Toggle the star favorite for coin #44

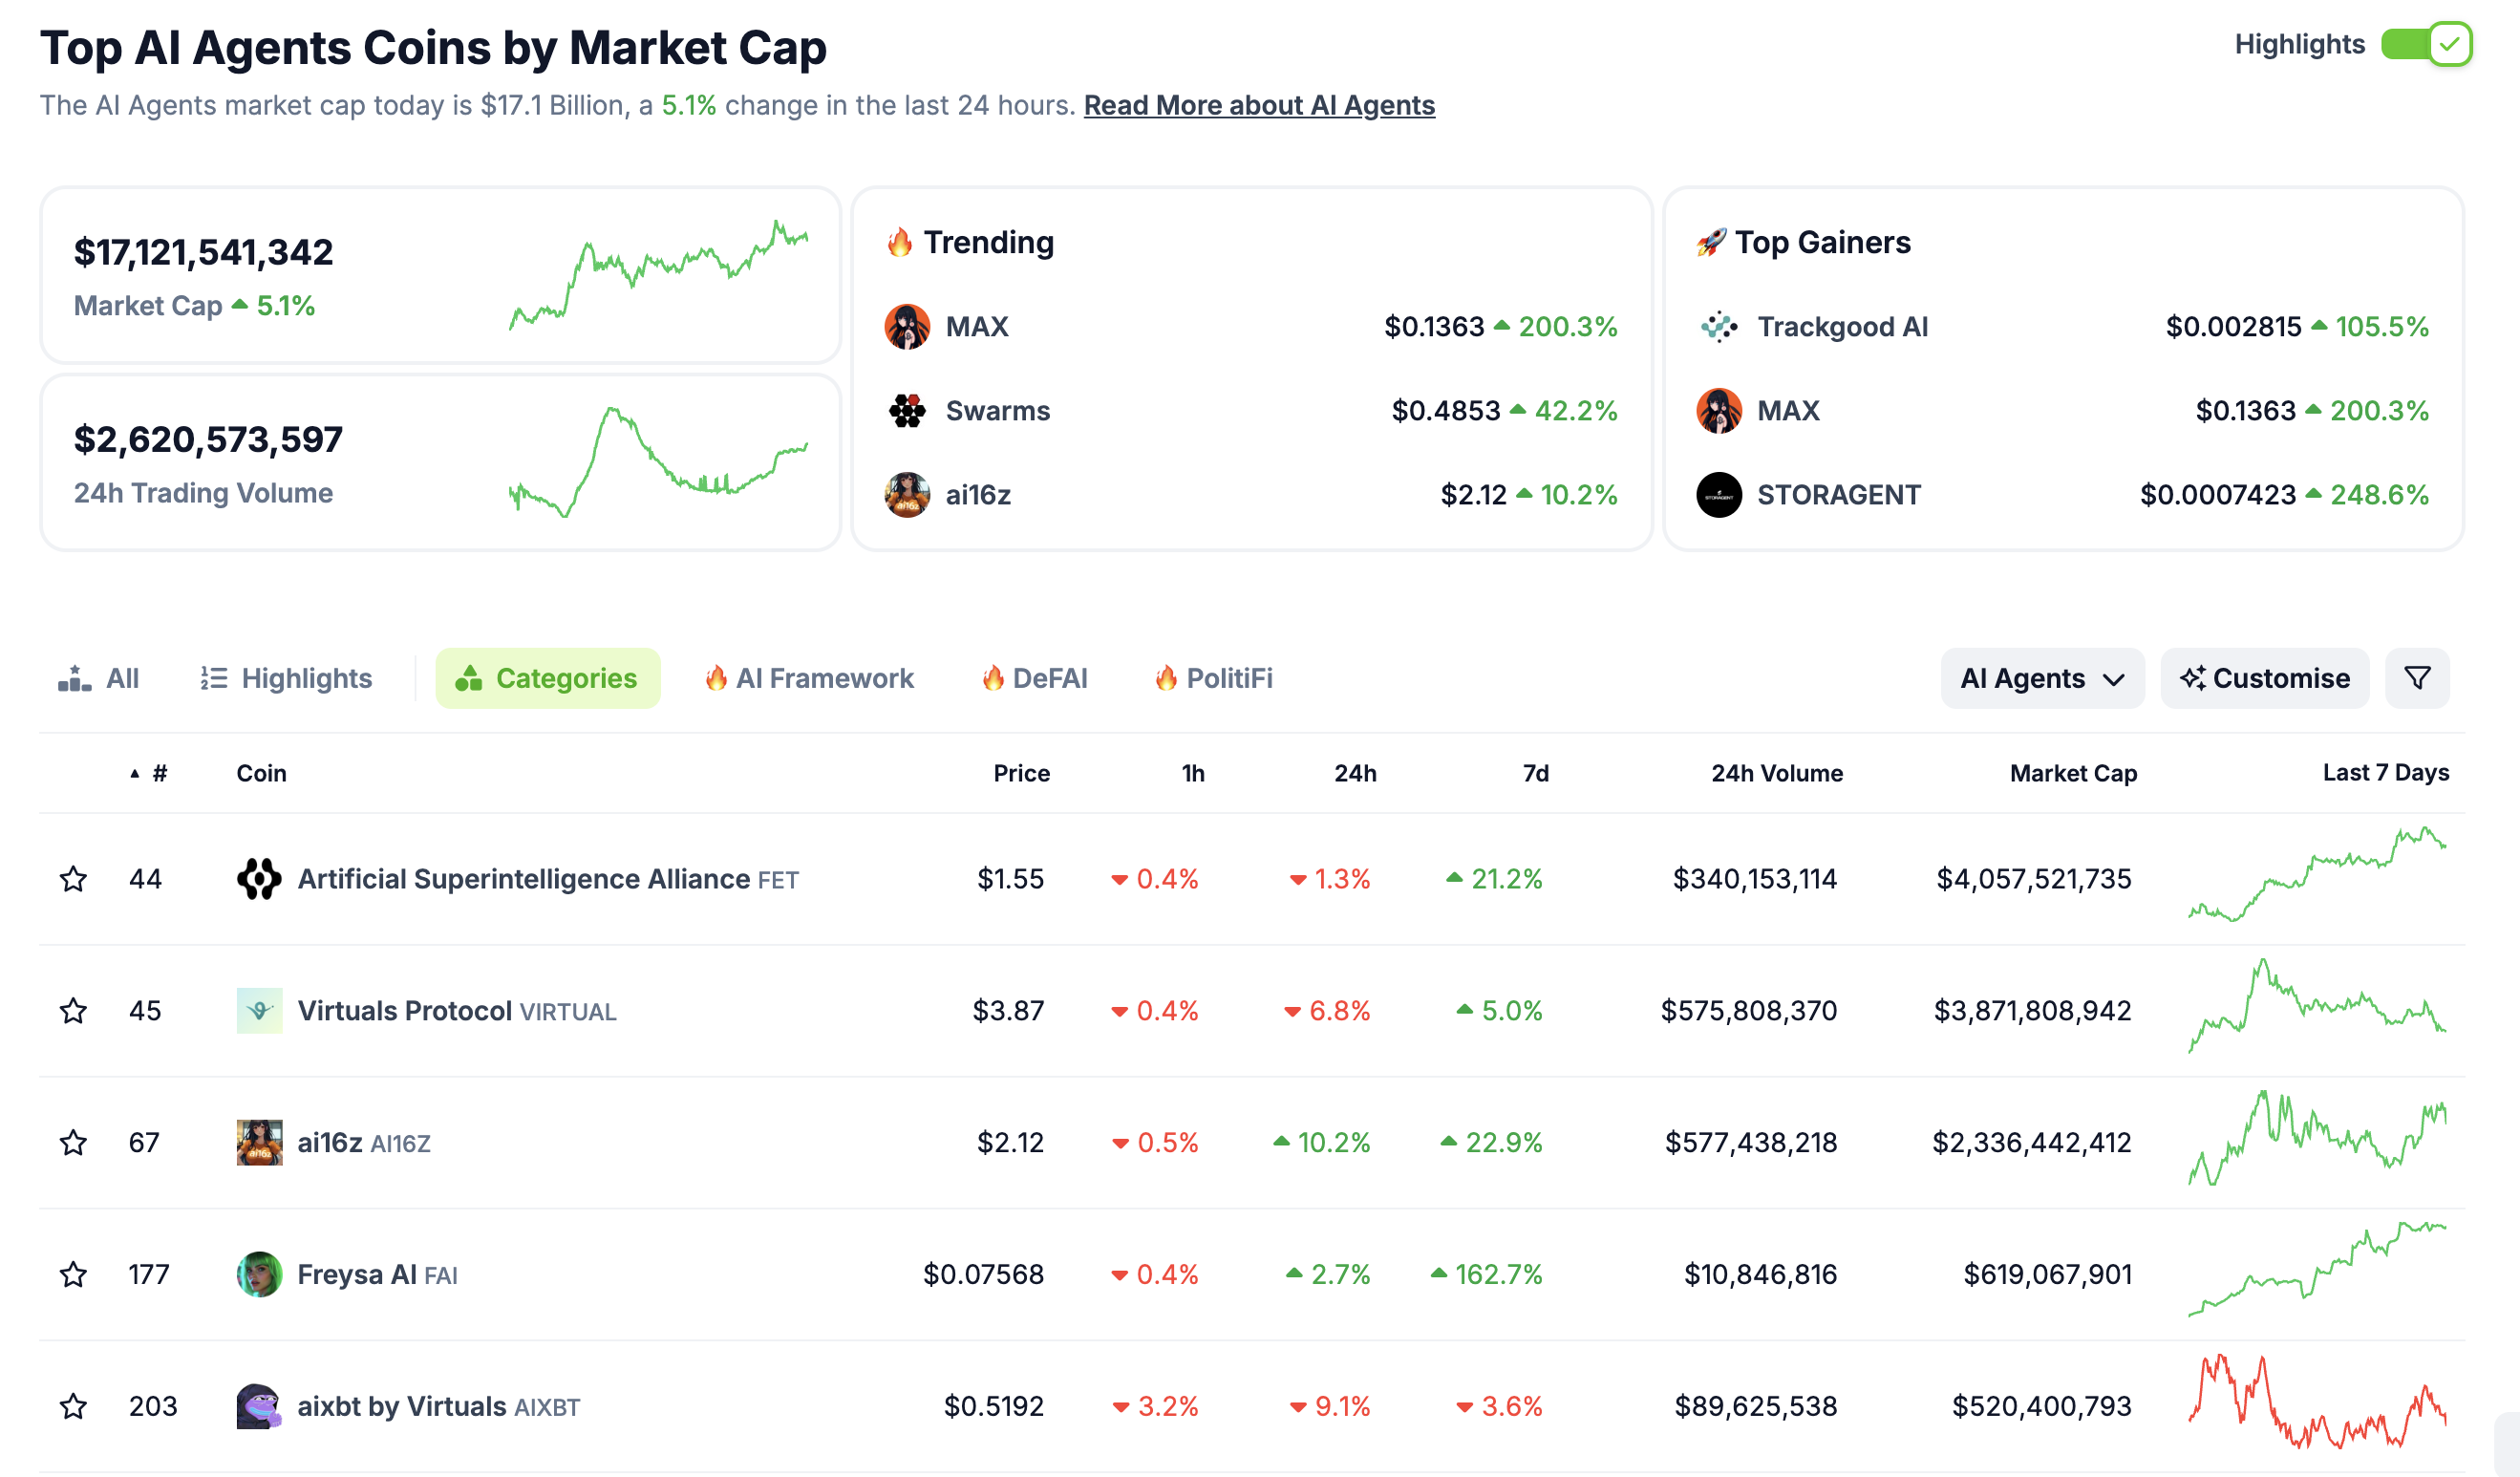(71, 877)
